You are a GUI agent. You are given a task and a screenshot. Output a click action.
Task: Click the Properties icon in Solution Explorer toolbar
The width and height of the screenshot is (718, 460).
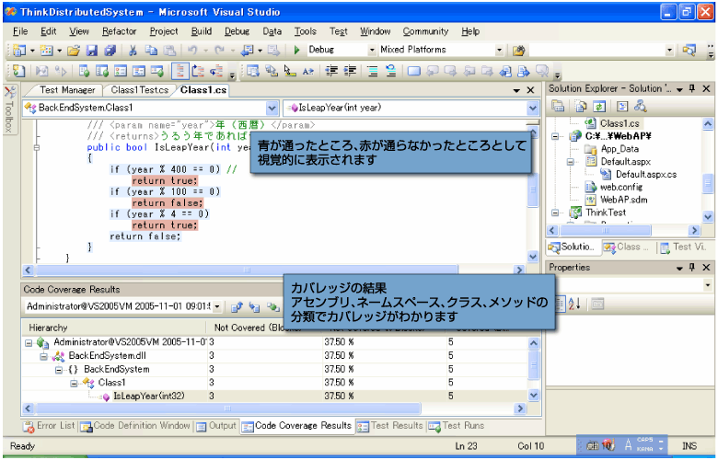click(x=558, y=106)
